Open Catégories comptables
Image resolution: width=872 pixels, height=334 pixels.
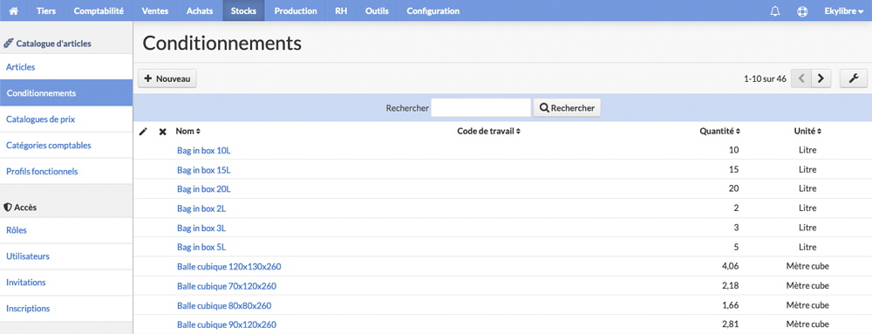coord(66,145)
